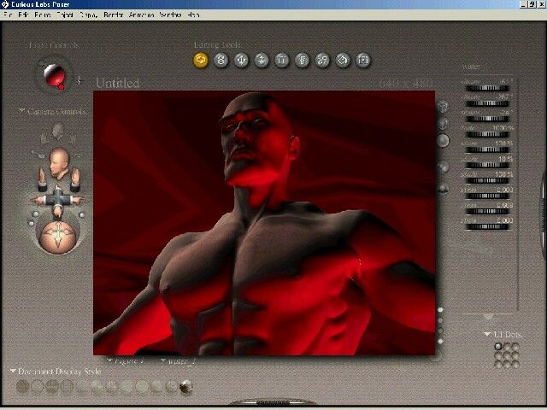This screenshot has width=547, height=410.
Task: Click the last Editing Tools icon
Action: tap(362, 60)
